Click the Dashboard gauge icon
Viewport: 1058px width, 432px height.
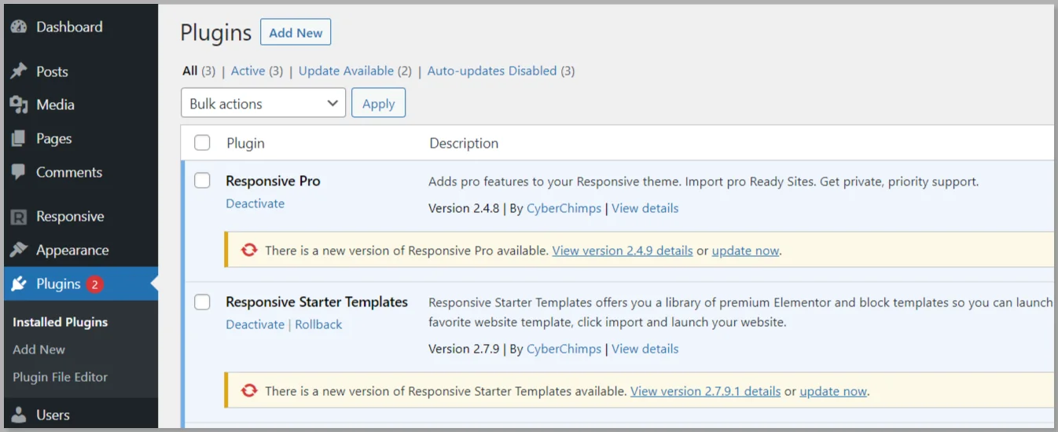point(19,27)
